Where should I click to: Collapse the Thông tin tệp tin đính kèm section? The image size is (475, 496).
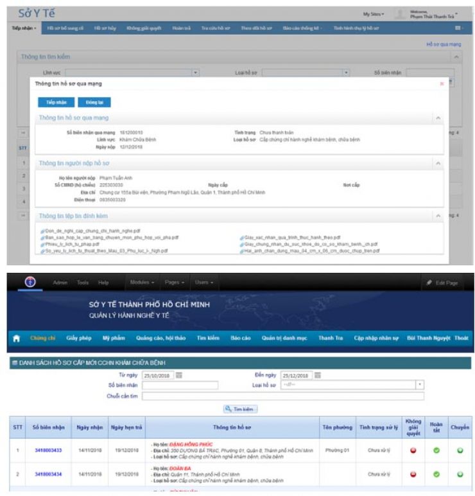[438, 217]
